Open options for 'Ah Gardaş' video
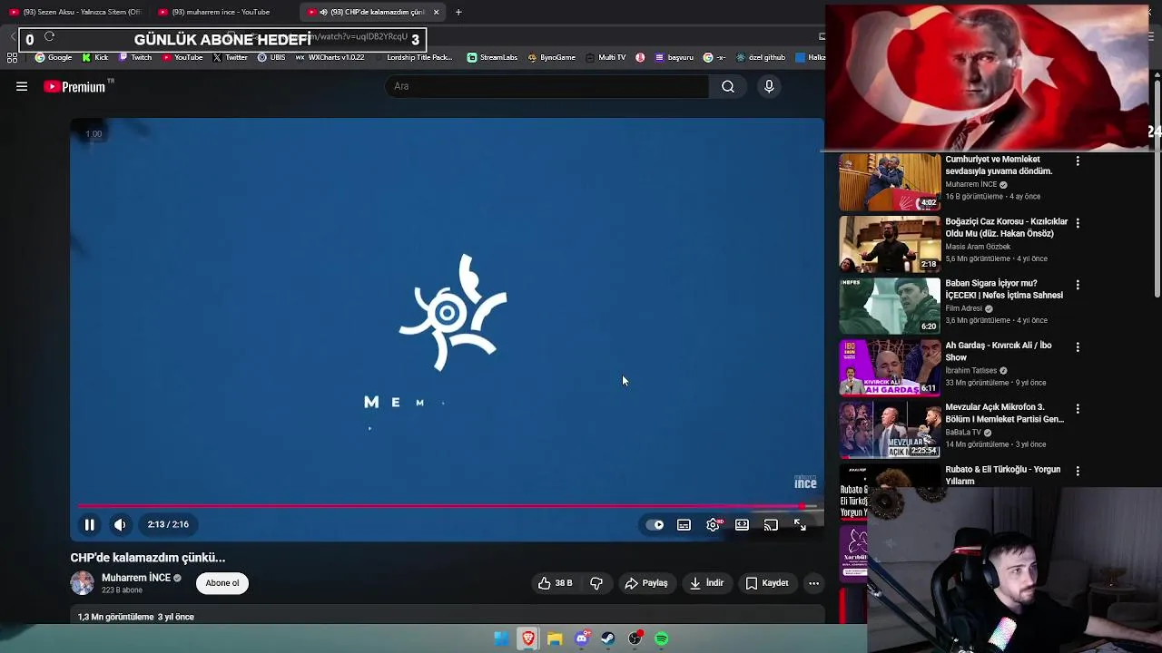Screen dimensions: 1162x653 pyautogui.click(x=1078, y=346)
